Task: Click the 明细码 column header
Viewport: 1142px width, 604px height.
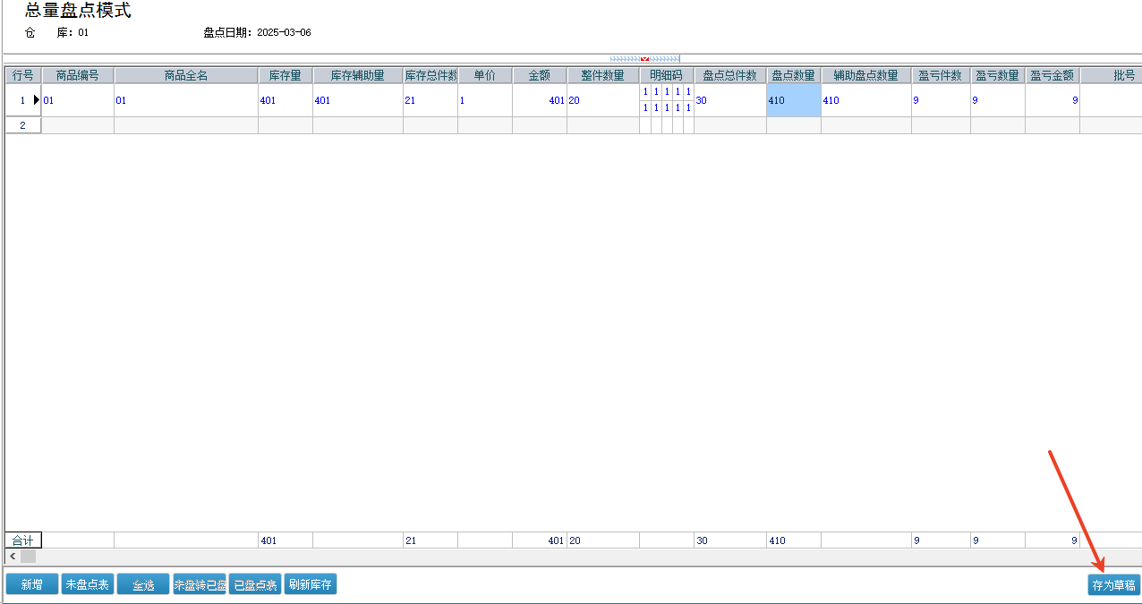Action: 666,75
